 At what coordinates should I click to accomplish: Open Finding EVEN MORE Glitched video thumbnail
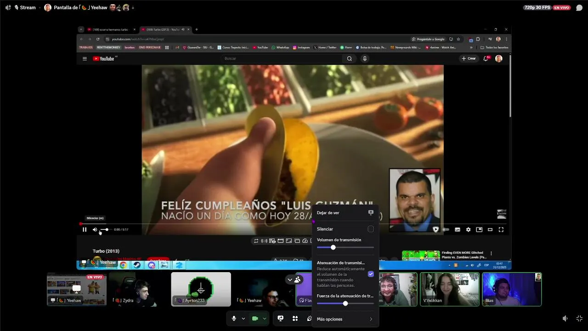pos(421,256)
